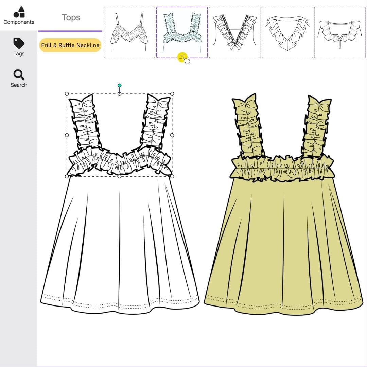Viewport: 367px width, 367px height.
Task: Click the left-middle selection handle
Action: (67, 135)
